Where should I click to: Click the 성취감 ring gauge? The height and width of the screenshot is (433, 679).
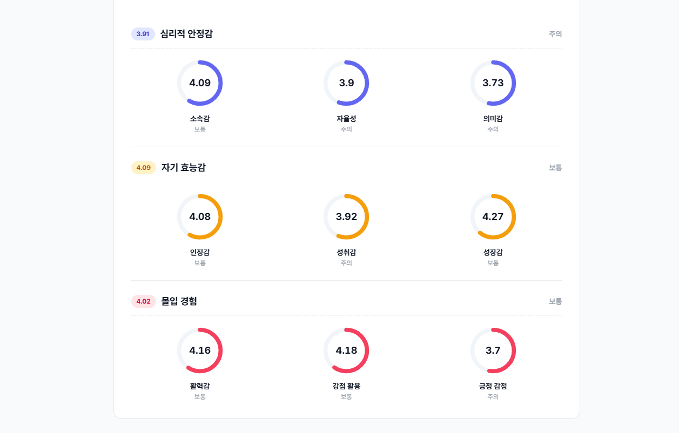pos(346,217)
